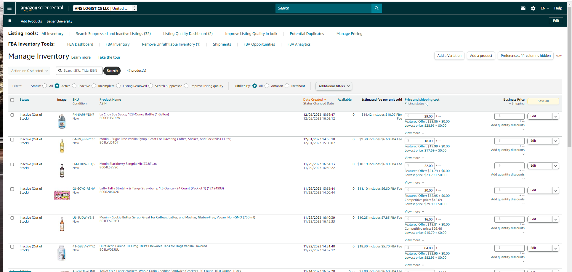Image resolution: width=572 pixels, height=272 pixels.
Task: Open the settings gear icon
Action: coord(533,8)
